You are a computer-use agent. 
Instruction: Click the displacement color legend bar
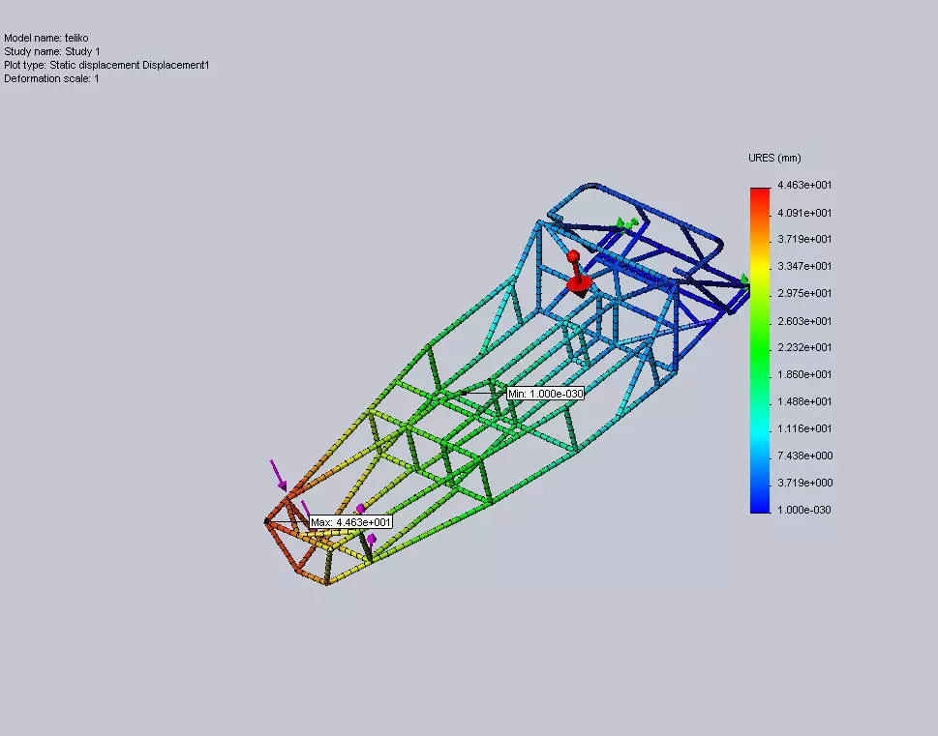(760, 350)
